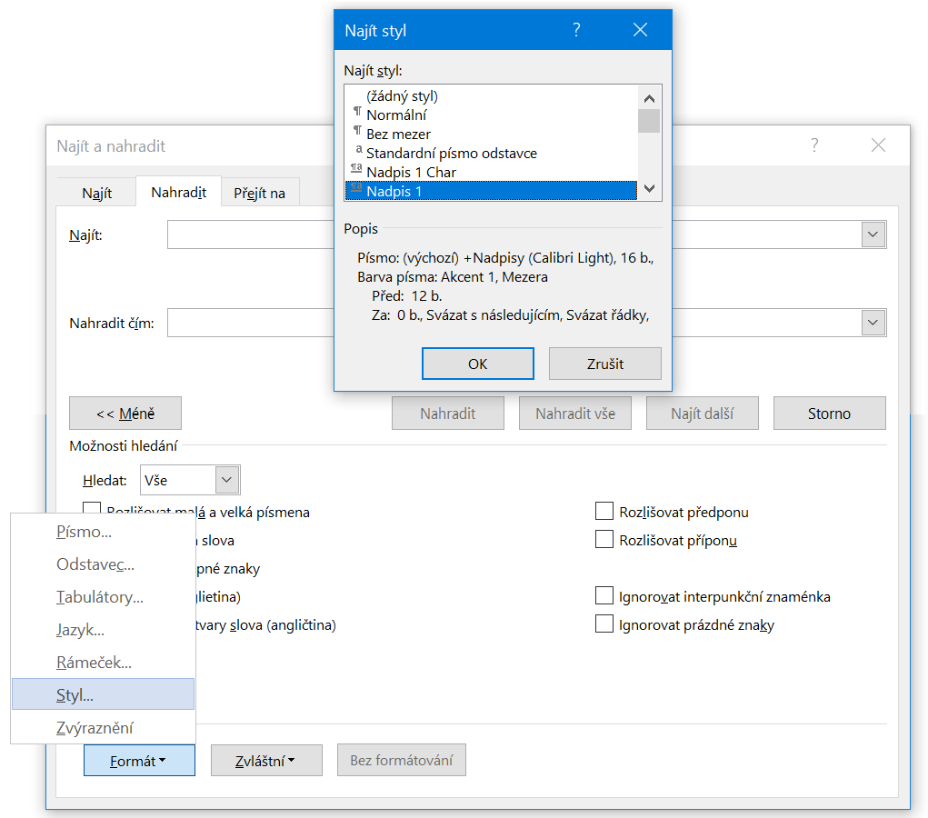Viewport: 928px width, 818px height.
Task: Select the Bez mezer style entry
Action: tap(398, 135)
